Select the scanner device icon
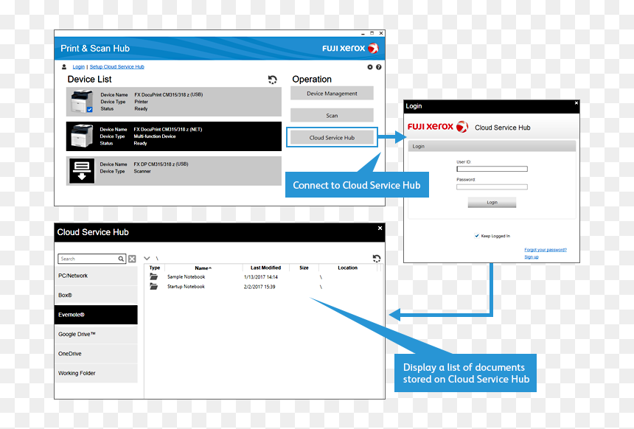Viewport: 634px width, 429px height. [82, 171]
